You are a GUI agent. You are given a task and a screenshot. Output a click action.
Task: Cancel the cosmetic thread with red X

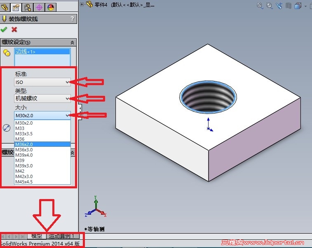(x=14, y=30)
